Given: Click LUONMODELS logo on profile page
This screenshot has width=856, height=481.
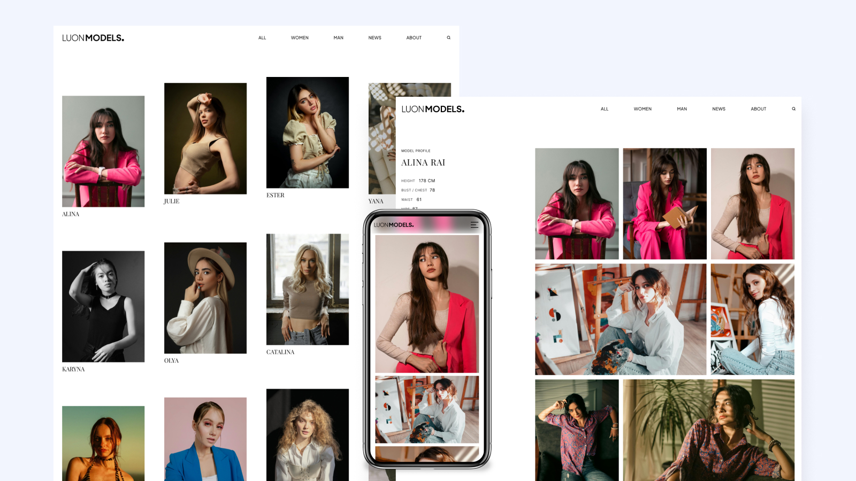Looking at the screenshot, I should [433, 109].
